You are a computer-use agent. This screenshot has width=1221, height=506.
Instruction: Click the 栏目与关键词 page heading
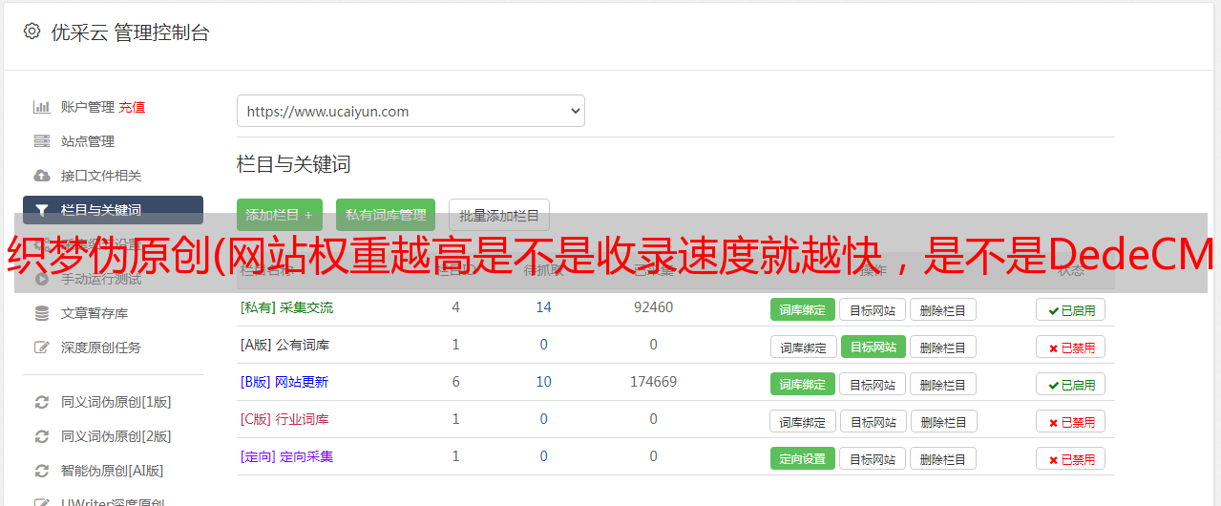[x=294, y=164]
